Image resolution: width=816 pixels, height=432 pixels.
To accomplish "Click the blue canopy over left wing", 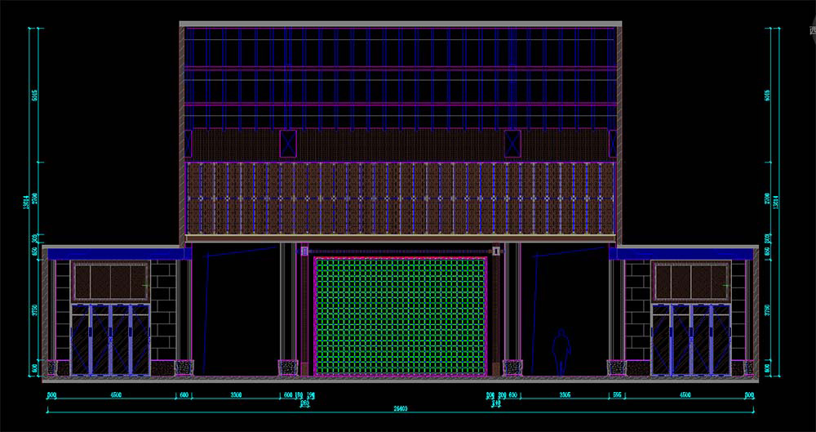I will pos(119,254).
